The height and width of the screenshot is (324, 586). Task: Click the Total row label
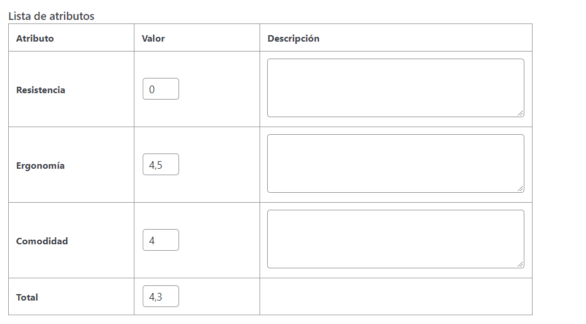coord(27,298)
